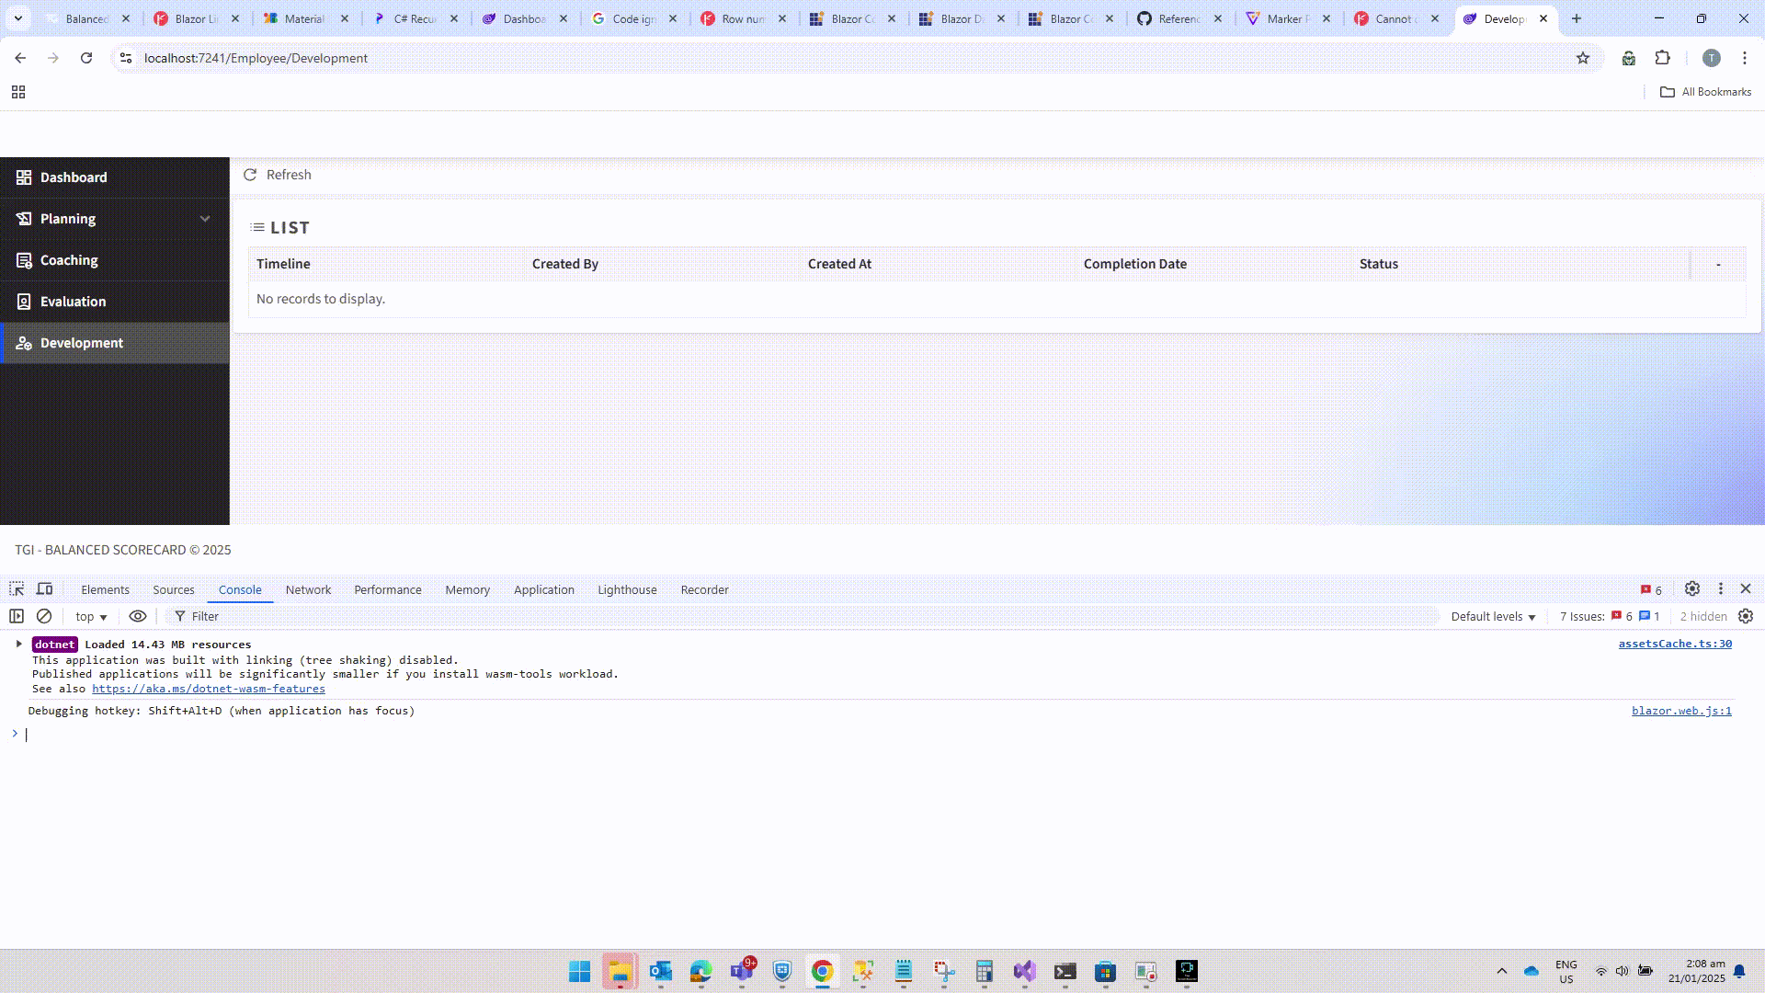
Task: Switch to the Application DevTools tab
Action: coord(544,589)
